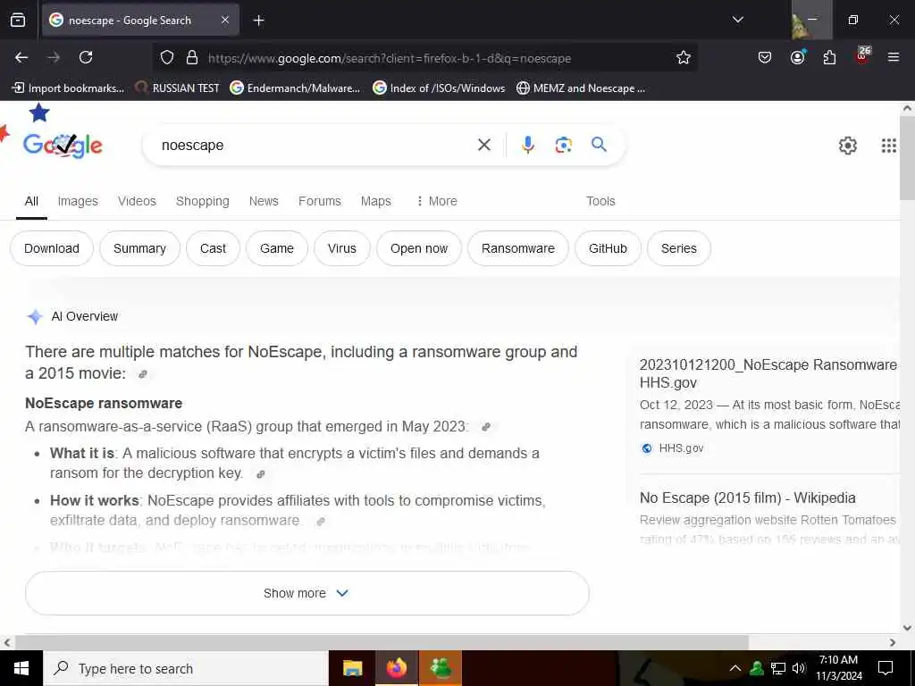Open the Firefox application menu
915x686 pixels.
coord(893,57)
